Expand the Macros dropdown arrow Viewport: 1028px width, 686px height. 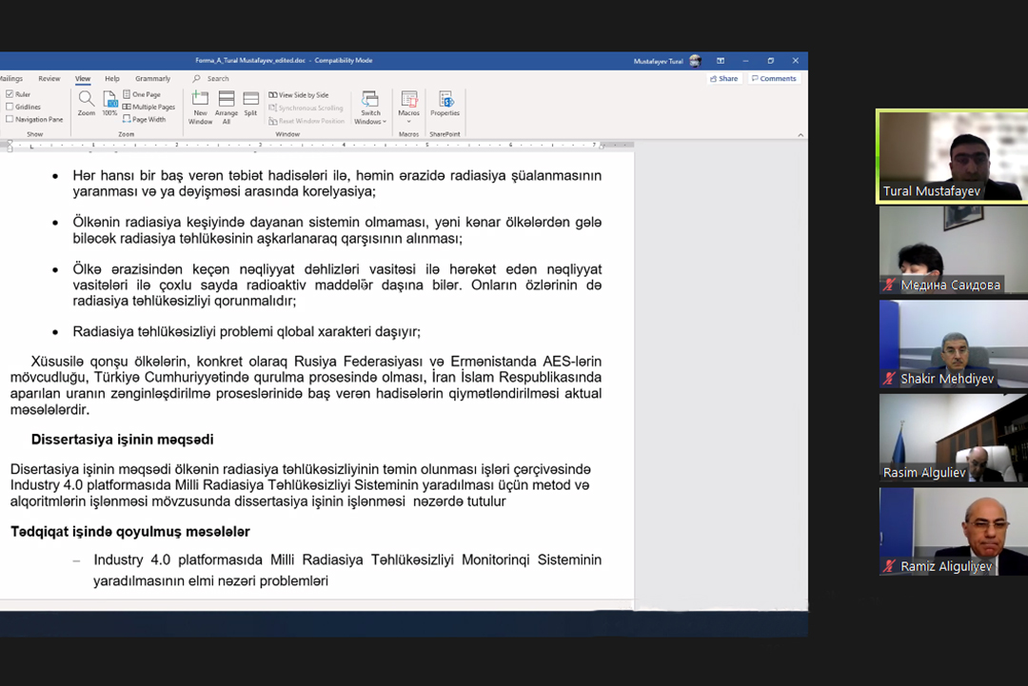[x=408, y=119]
